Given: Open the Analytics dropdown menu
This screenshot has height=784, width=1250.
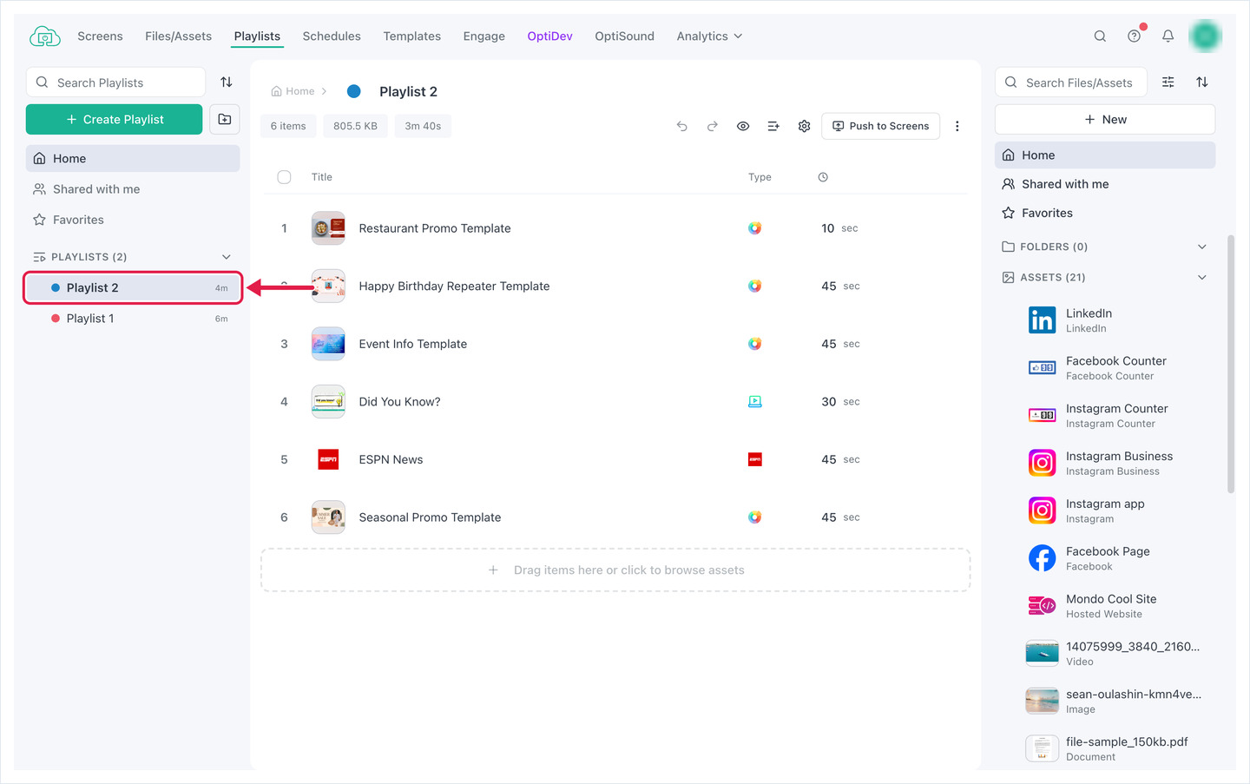Looking at the screenshot, I should 710,36.
